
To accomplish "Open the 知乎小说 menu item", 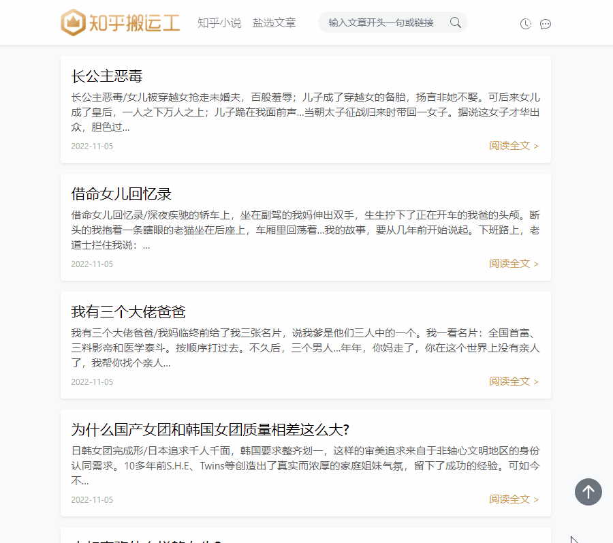I will [x=219, y=22].
